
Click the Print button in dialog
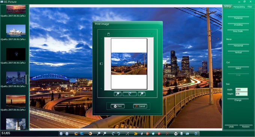tap(118, 106)
